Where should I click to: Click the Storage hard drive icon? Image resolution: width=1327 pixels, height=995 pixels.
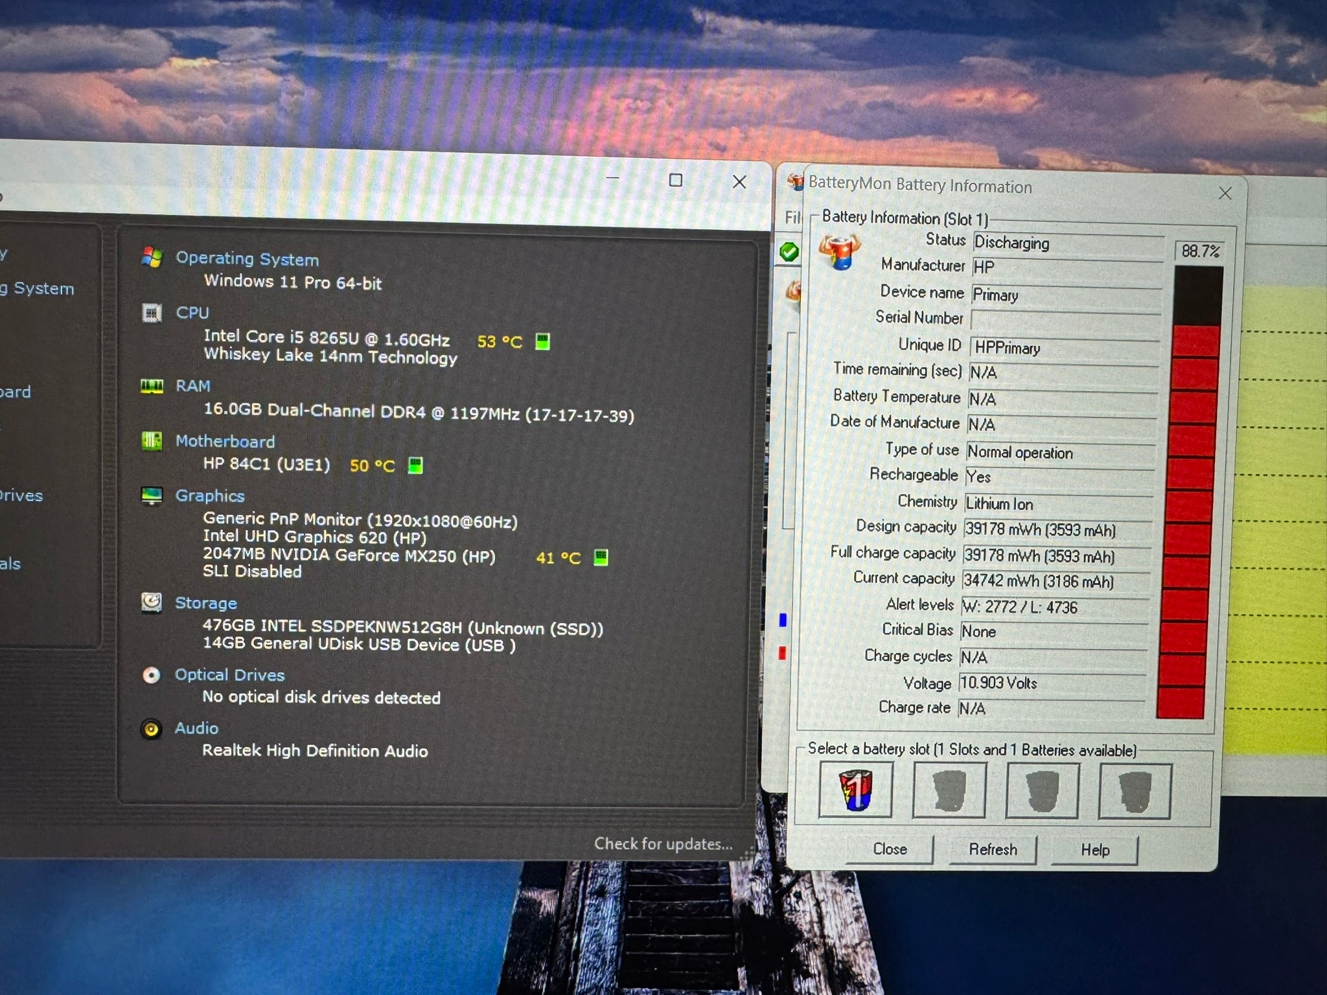[x=152, y=603]
